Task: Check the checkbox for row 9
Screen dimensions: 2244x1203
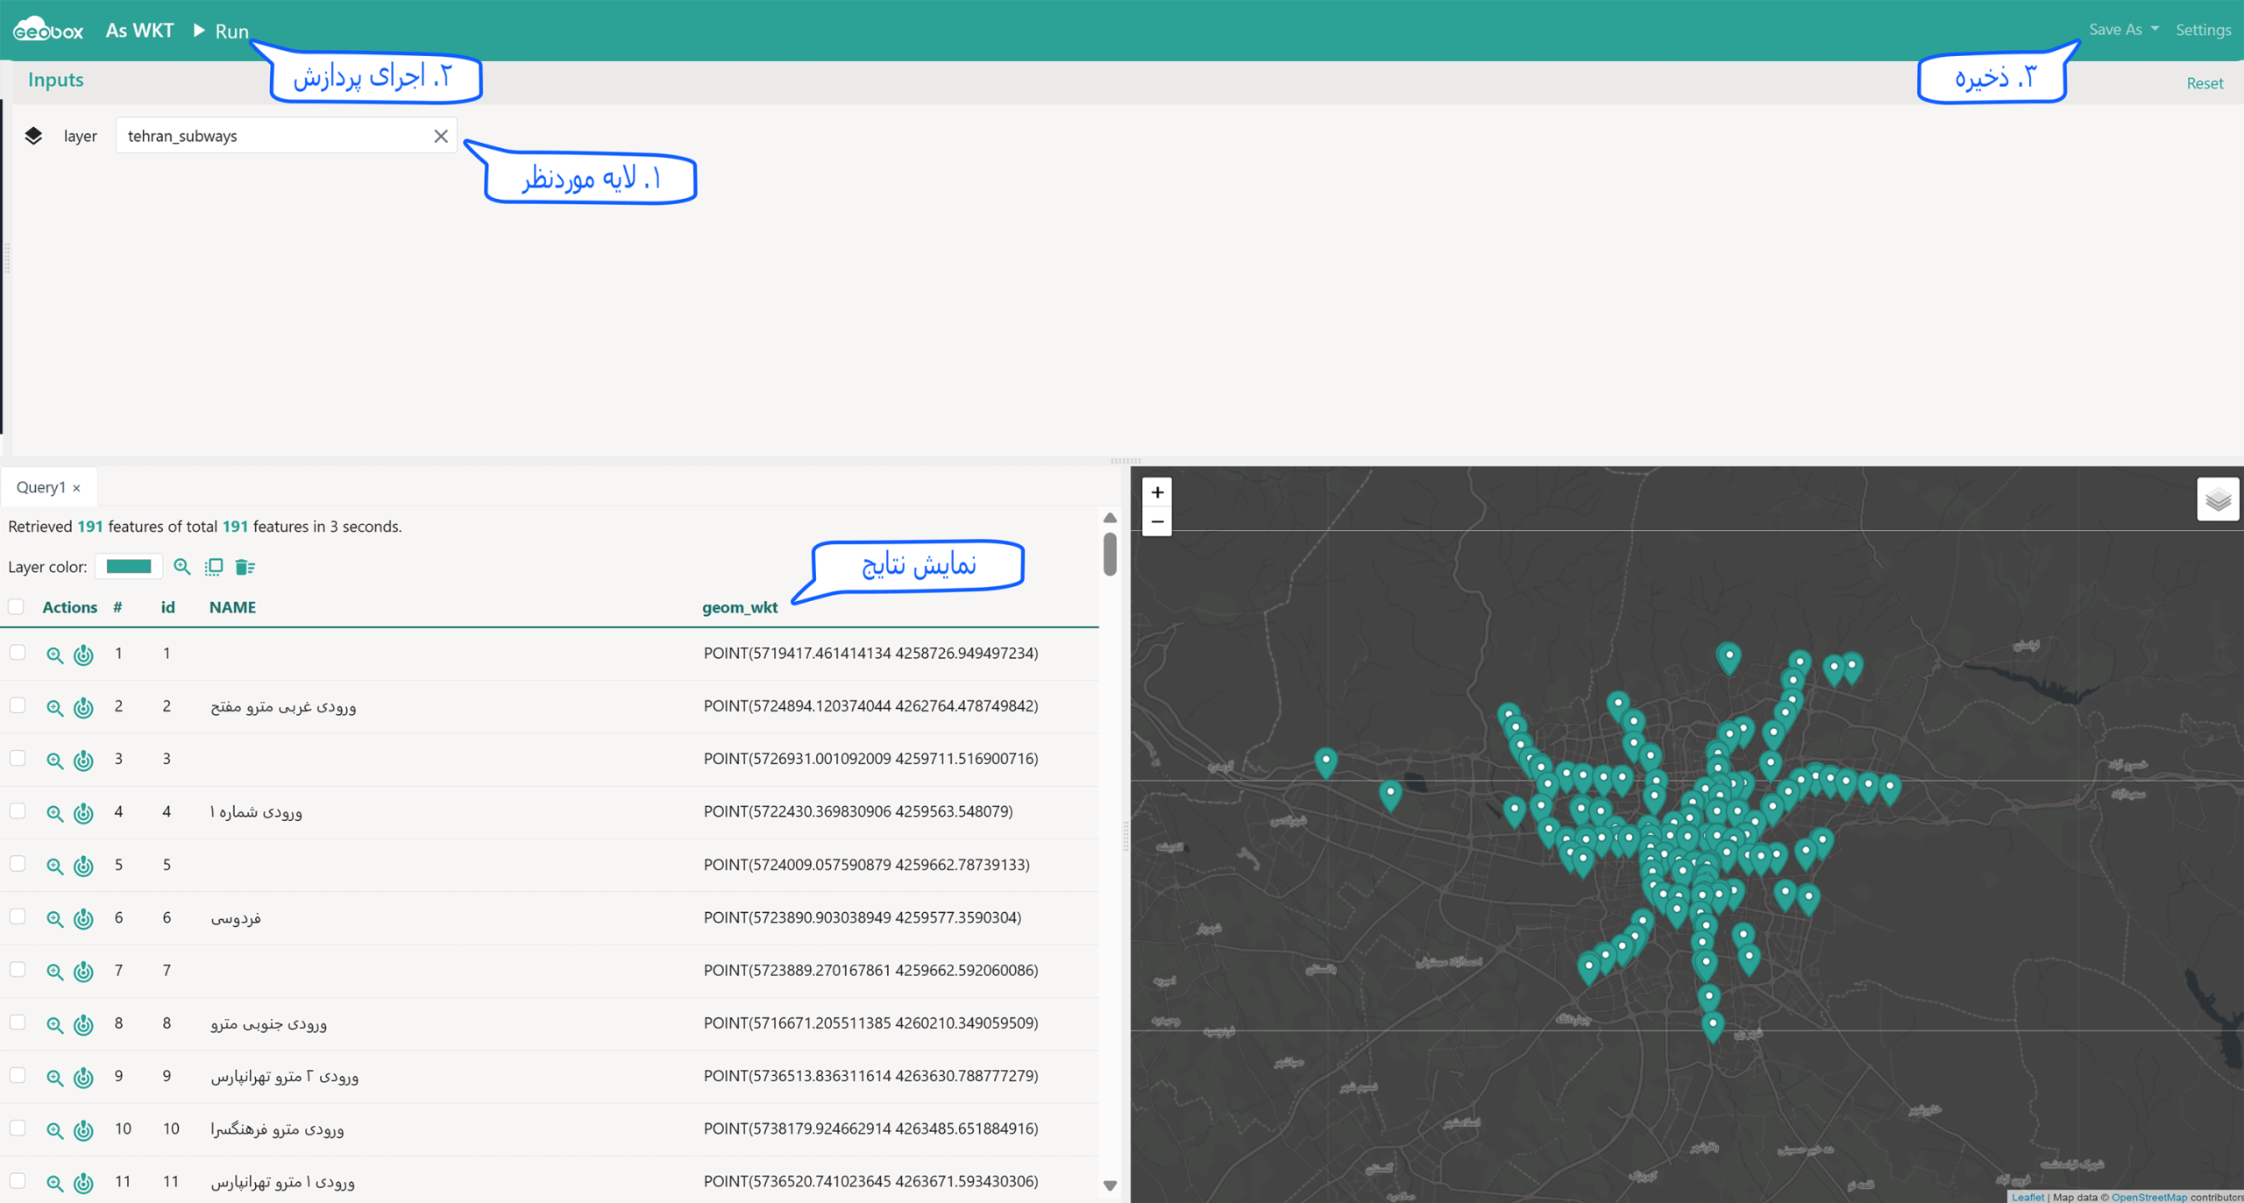Action: pyautogui.click(x=18, y=1074)
